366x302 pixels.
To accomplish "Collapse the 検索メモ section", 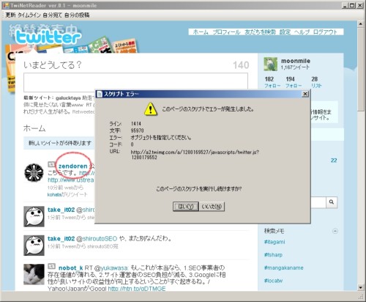I will tap(335, 231).
